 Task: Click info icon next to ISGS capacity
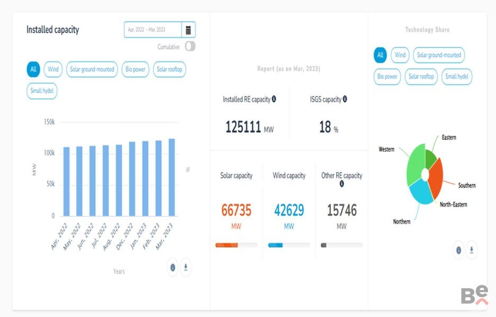345,99
